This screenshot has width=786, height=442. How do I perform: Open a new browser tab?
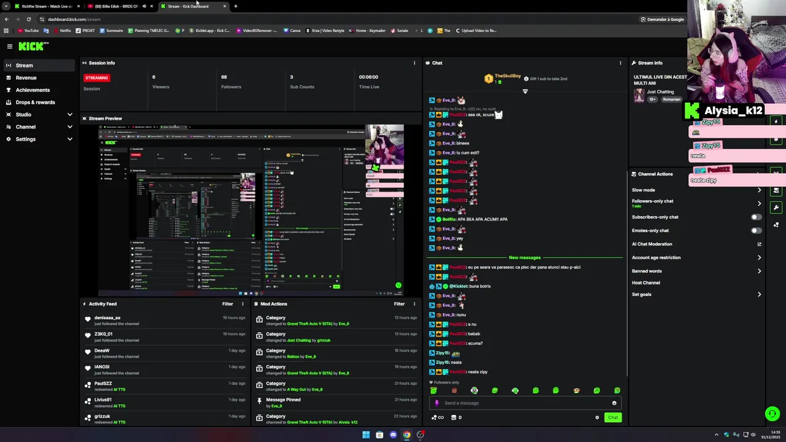(x=236, y=6)
